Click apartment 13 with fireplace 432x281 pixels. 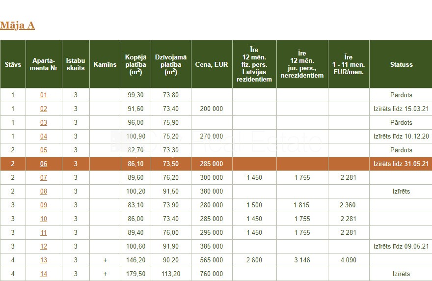[x=44, y=260]
